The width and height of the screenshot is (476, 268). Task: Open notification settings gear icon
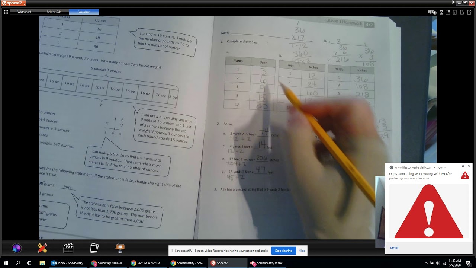point(463,166)
